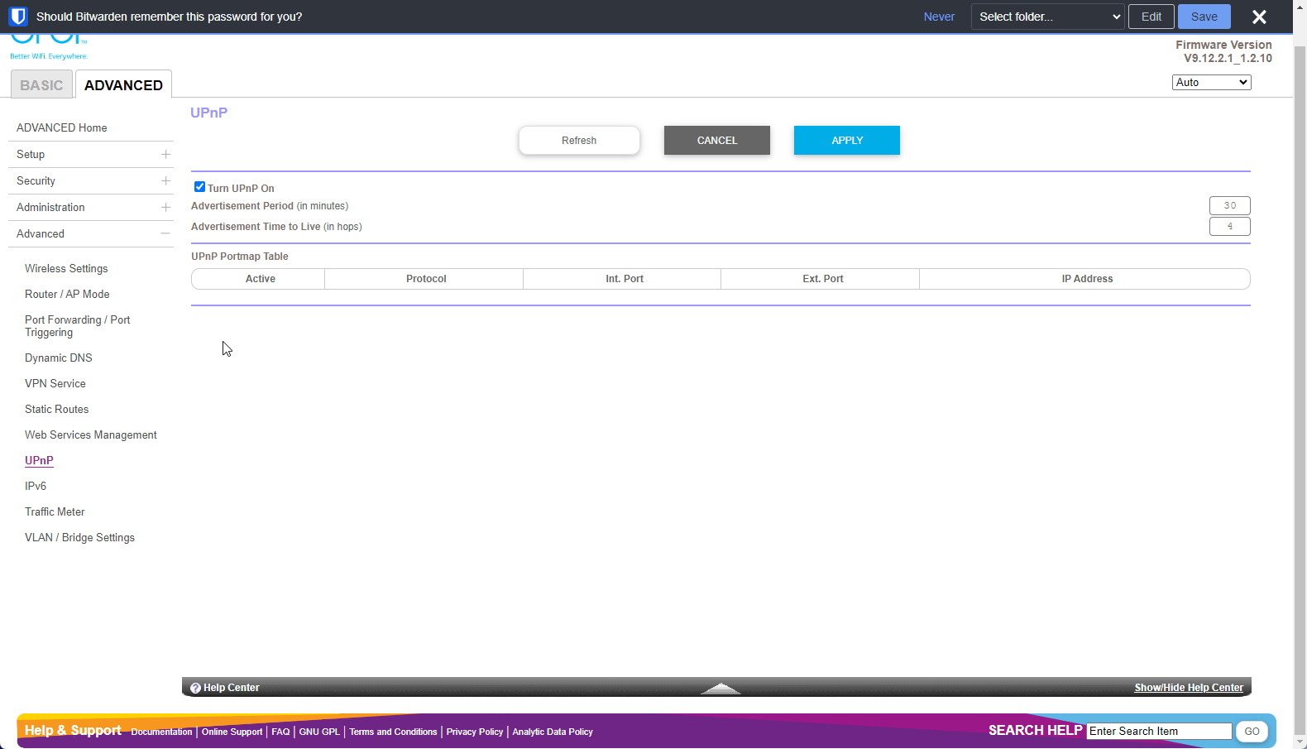Collapse the Advanced section minus icon
The width and height of the screenshot is (1307, 749).
coord(165,234)
